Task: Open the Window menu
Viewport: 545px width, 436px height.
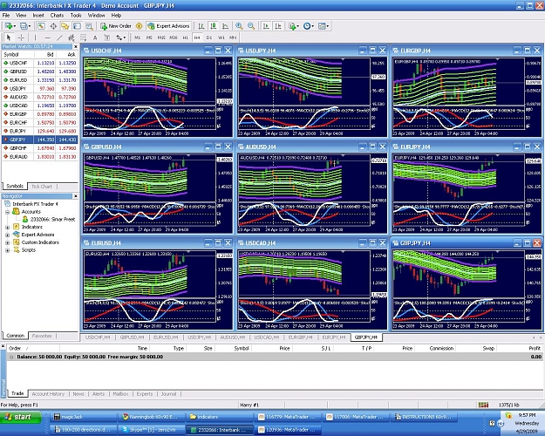Action: point(96,16)
